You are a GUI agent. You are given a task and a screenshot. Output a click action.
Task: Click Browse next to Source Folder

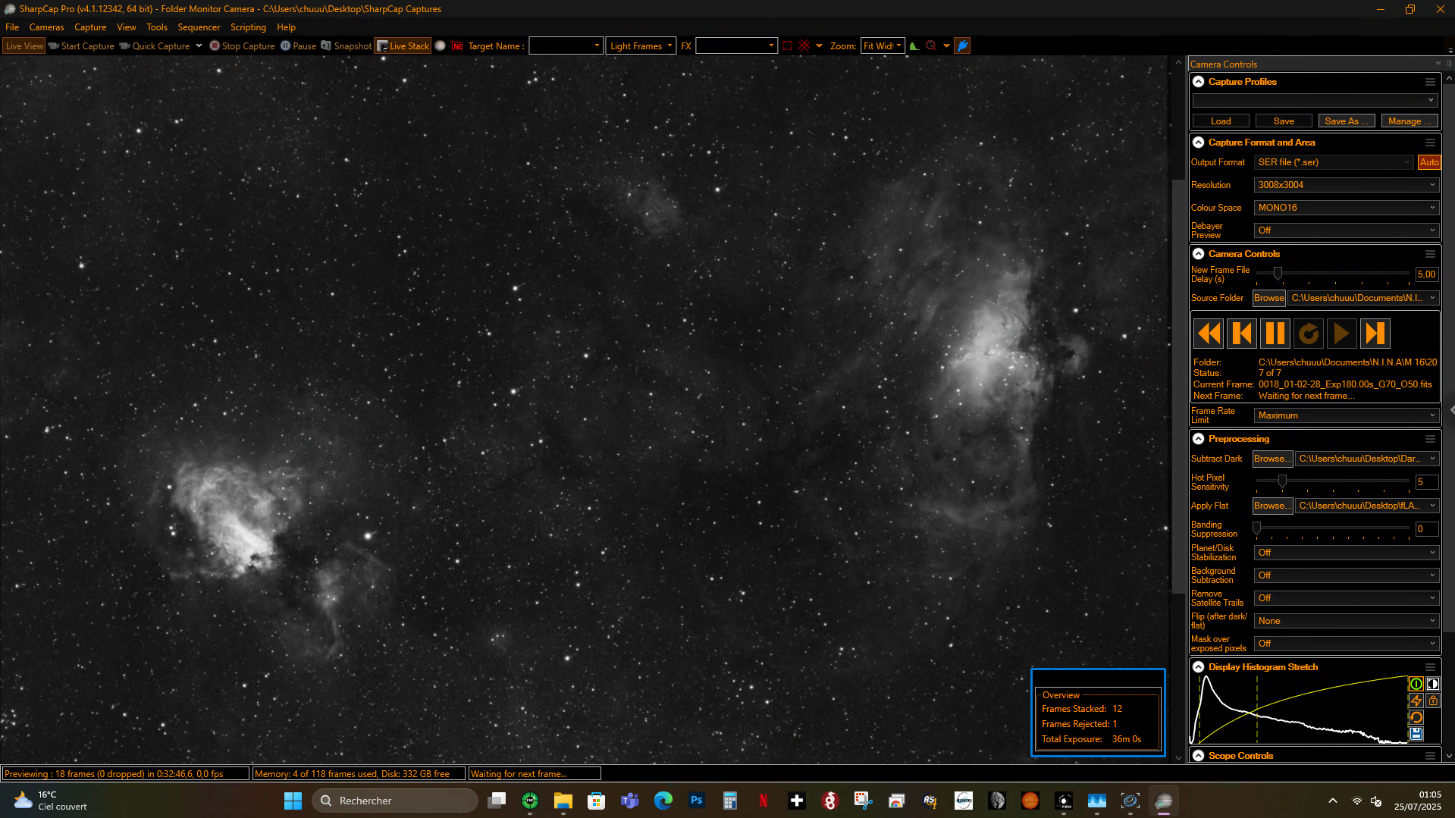coord(1269,298)
